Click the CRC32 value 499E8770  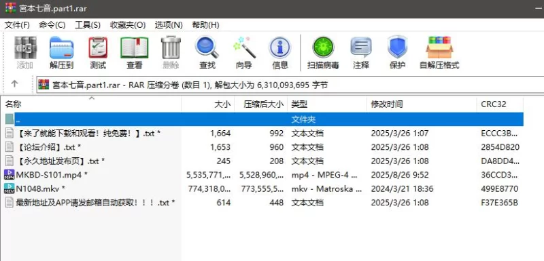(x=500, y=188)
